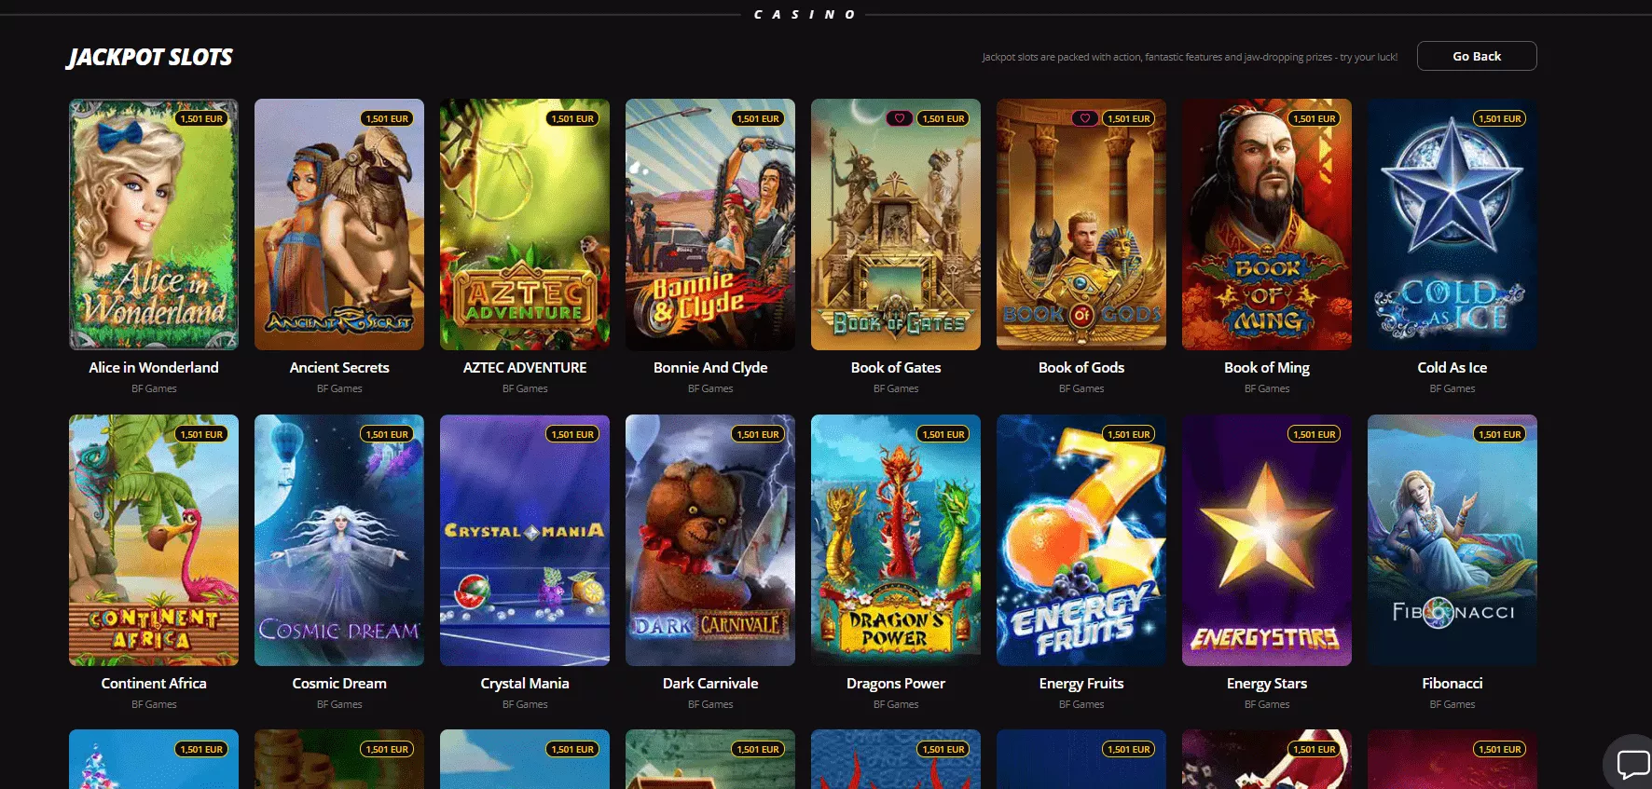Open the Bonnie And Clyde game cover
This screenshot has height=789, width=1652.
[x=710, y=224]
